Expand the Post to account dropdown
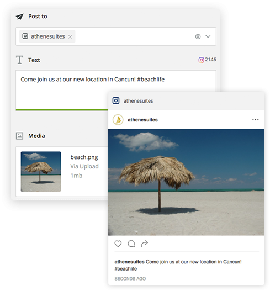Image resolution: width=270 pixels, height=291 pixels. coord(208,36)
